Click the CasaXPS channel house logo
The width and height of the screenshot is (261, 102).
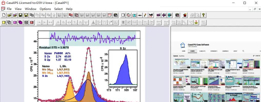[x=183, y=45]
